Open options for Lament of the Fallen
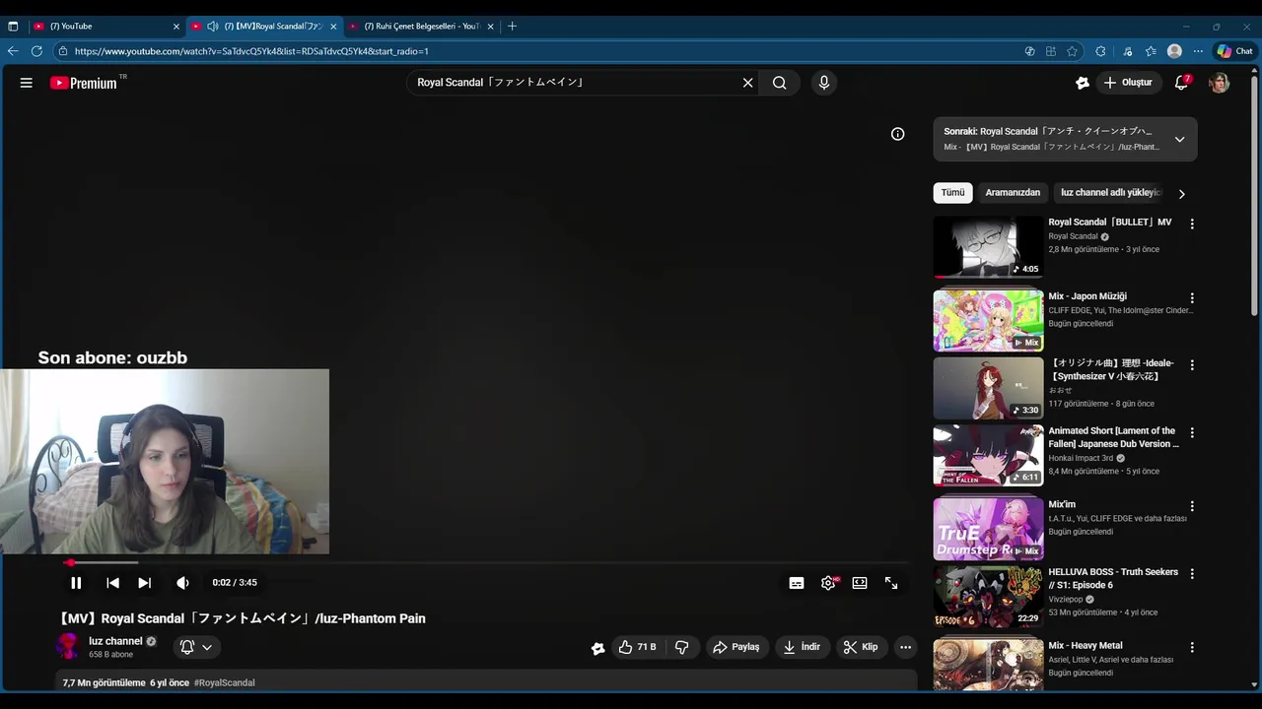The height and width of the screenshot is (709, 1262). pos(1192,433)
